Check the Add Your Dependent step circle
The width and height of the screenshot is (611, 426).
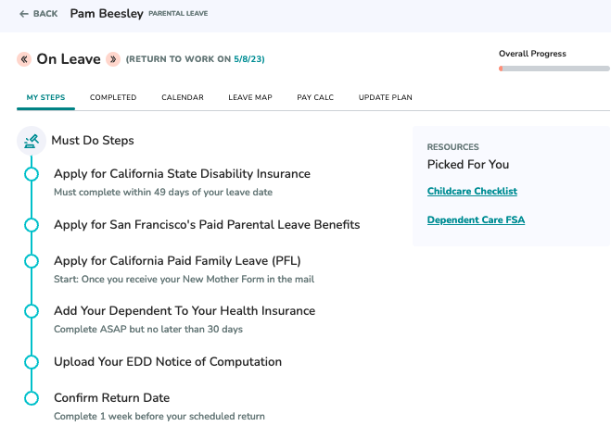coord(32,311)
